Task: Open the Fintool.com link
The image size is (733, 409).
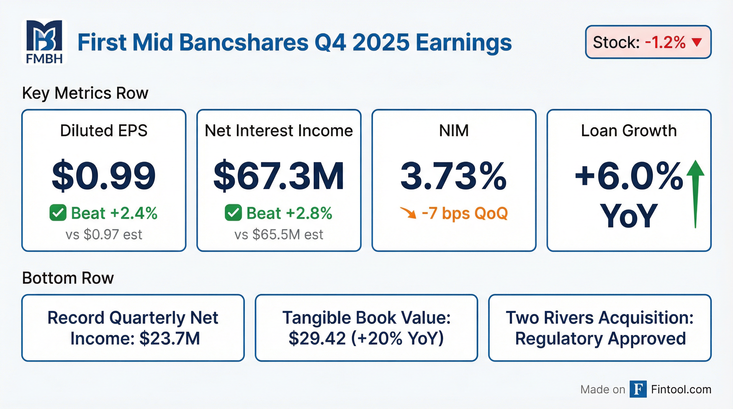Action: (x=681, y=389)
